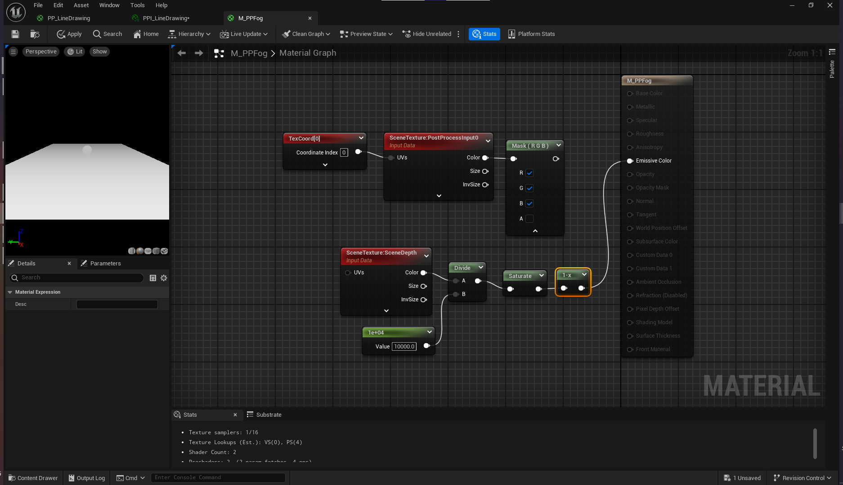Screen dimensions: 843x485
Task: Click the Home toolbar button
Action: click(x=146, y=34)
